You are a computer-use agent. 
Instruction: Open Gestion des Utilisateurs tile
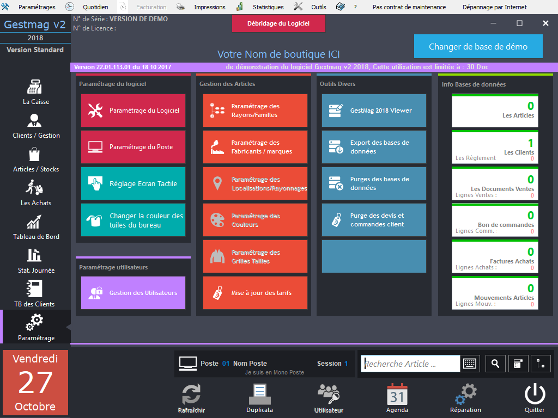tap(133, 293)
